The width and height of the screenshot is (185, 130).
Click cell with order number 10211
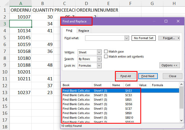click(21, 79)
